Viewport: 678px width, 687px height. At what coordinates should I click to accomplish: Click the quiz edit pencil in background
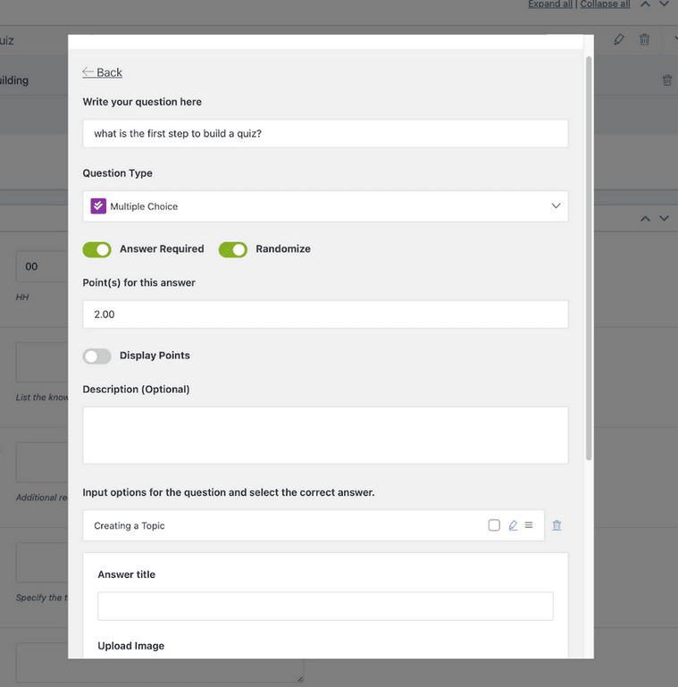[x=619, y=39]
